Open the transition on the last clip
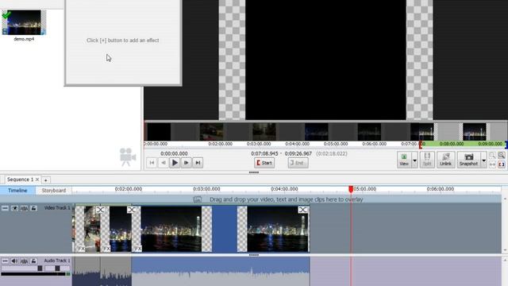Image resolution: width=508 pixels, height=286 pixels. click(302, 210)
